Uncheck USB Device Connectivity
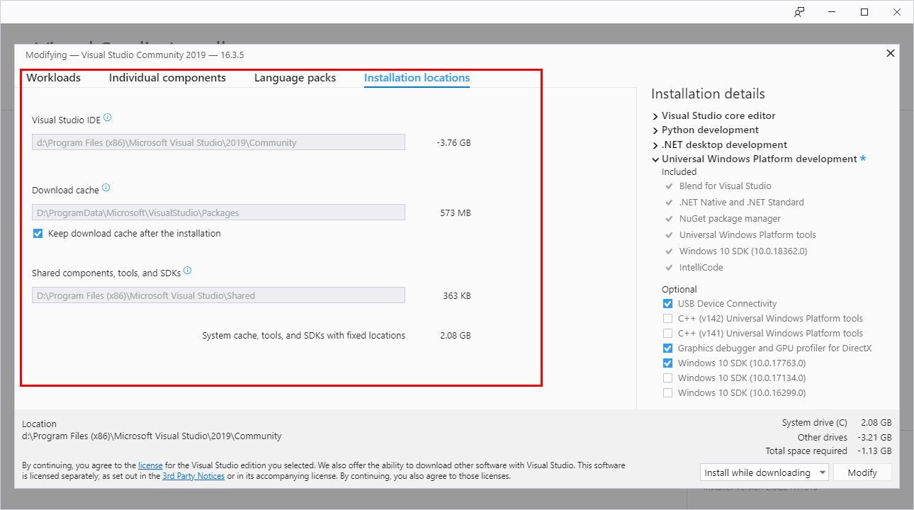Screen dimensions: 914x510 (x=667, y=304)
